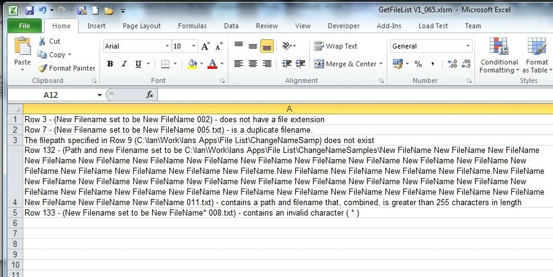Select row 8 header
This screenshot has width=553, height=277.
pos(15,244)
